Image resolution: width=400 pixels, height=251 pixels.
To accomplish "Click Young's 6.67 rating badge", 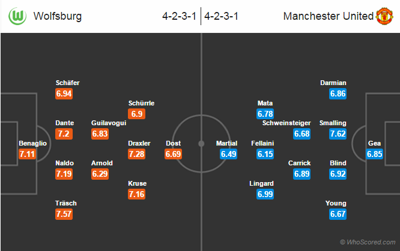I will tap(338, 214).
